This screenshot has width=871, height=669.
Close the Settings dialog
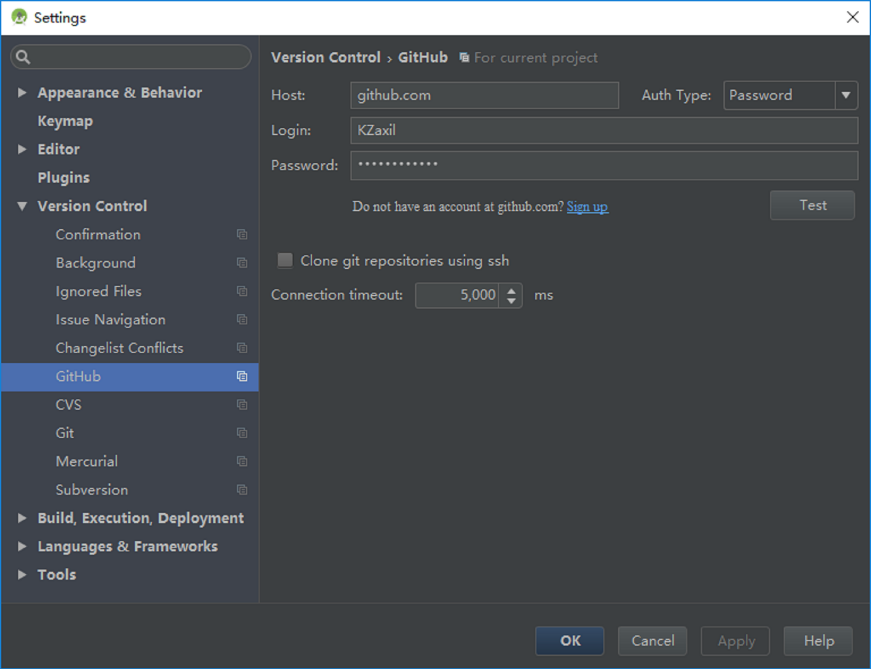852,17
